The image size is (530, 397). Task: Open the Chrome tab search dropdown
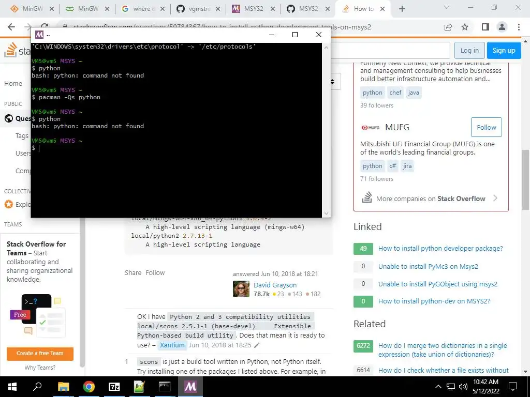coord(446,7)
